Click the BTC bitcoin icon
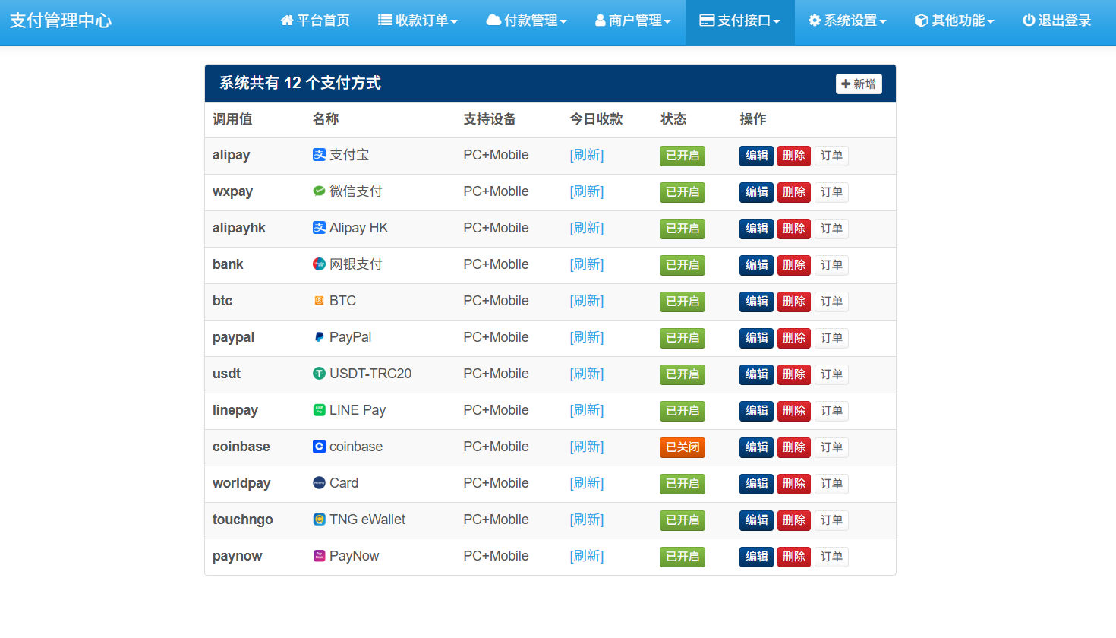The image size is (1116, 638). (x=319, y=301)
